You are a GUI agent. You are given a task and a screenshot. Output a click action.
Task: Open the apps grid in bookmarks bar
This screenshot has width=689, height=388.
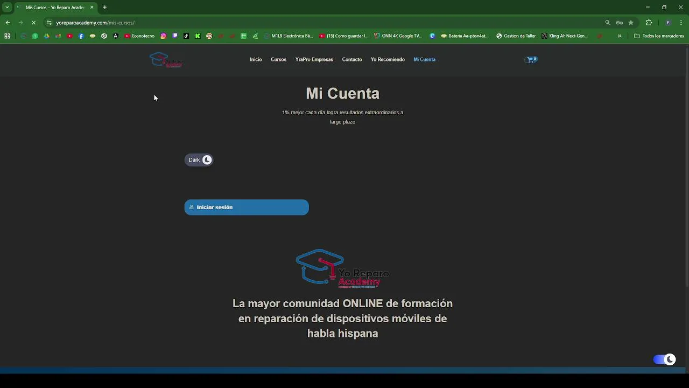click(7, 36)
